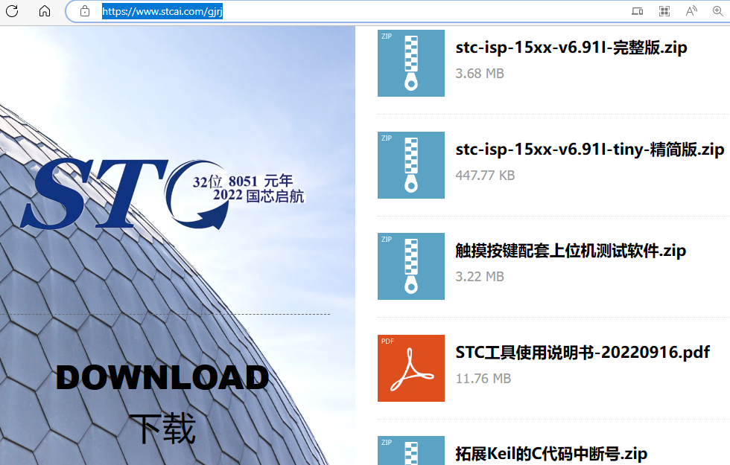Click the QR code icon in the address bar
The image size is (730, 465).
[664, 11]
